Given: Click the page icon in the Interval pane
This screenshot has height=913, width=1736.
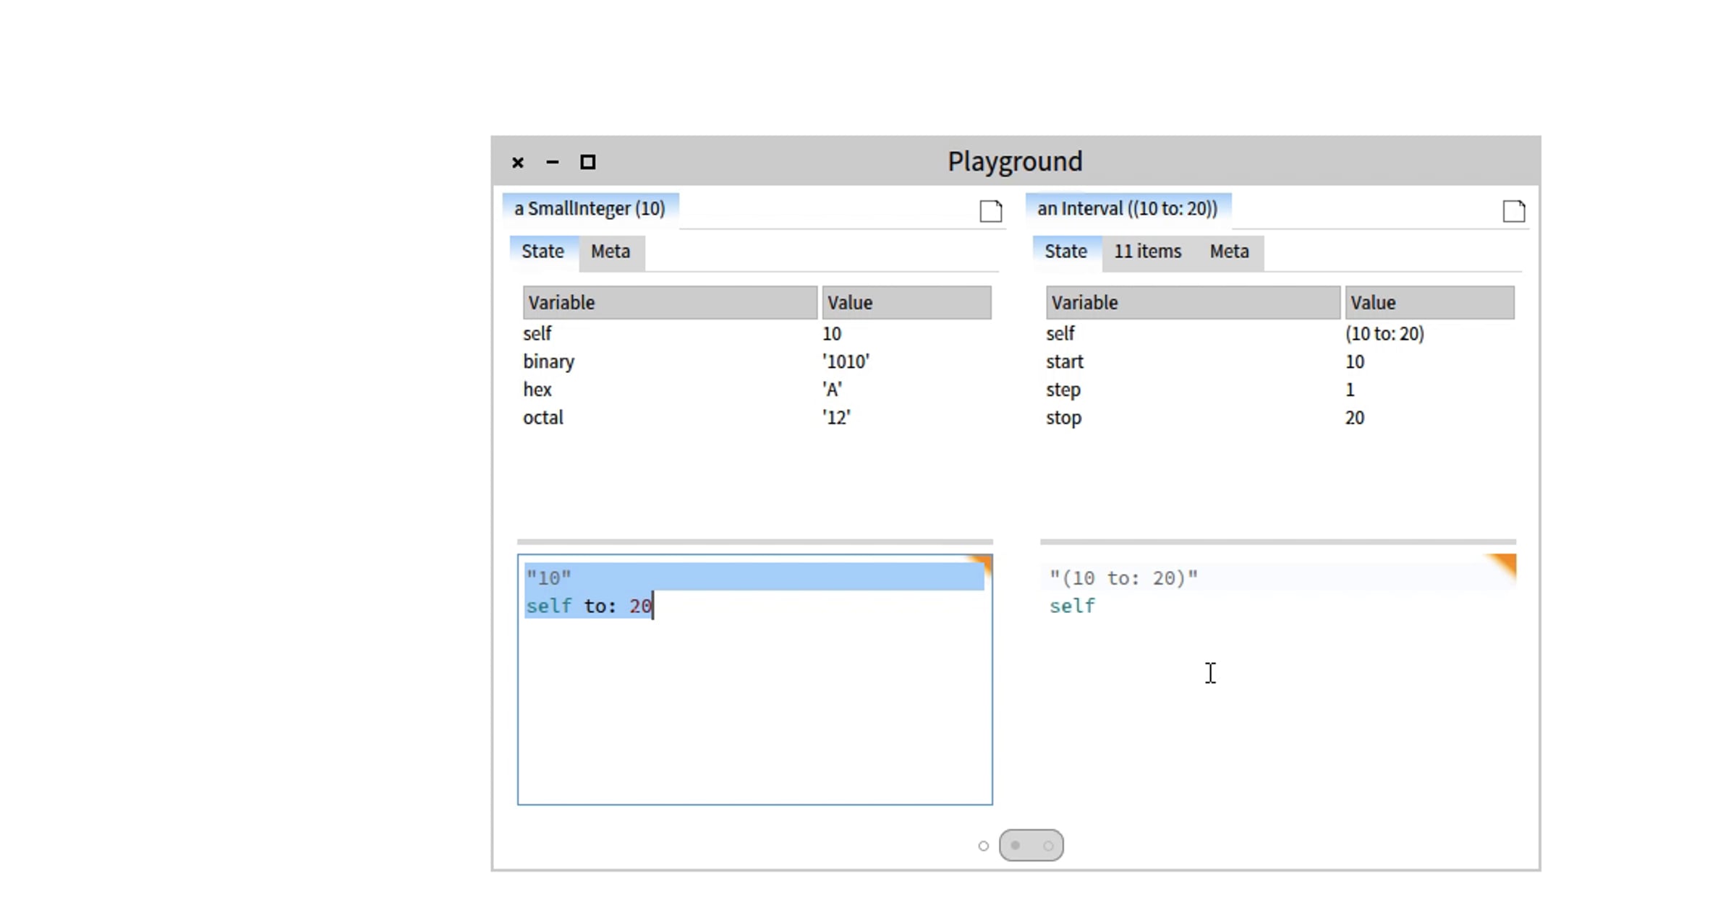Looking at the screenshot, I should tap(1513, 211).
